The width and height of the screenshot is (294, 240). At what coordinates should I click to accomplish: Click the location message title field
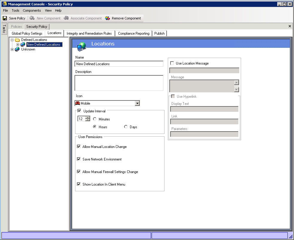(x=204, y=71)
